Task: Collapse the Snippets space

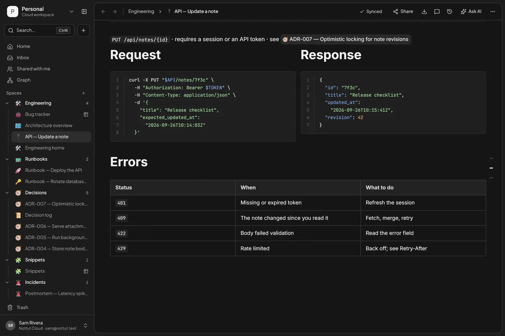Action: 7,260
